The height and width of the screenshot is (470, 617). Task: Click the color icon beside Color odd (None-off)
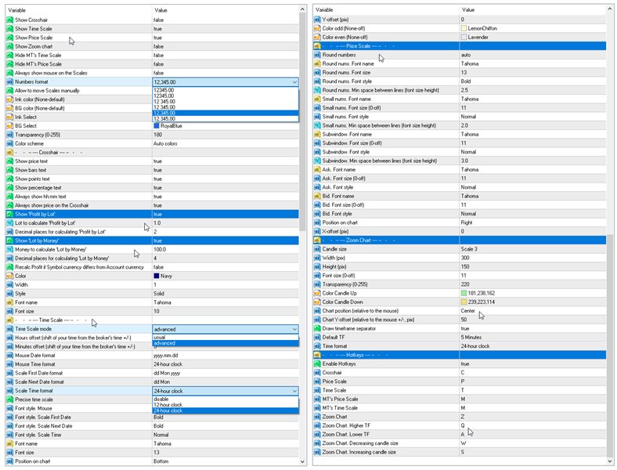point(317,28)
